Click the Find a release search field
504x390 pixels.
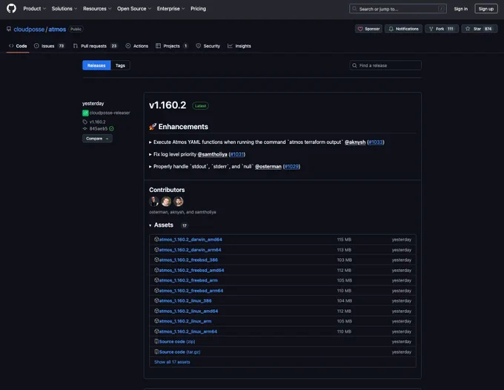(385, 65)
